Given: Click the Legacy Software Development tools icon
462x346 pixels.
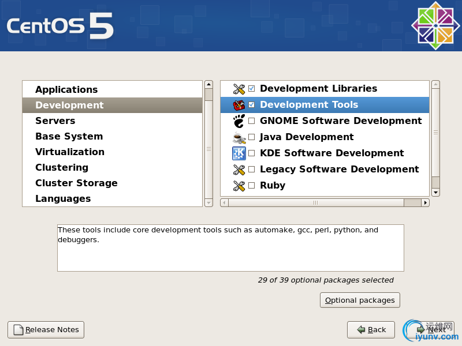Looking at the screenshot, I should coord(239,170).
